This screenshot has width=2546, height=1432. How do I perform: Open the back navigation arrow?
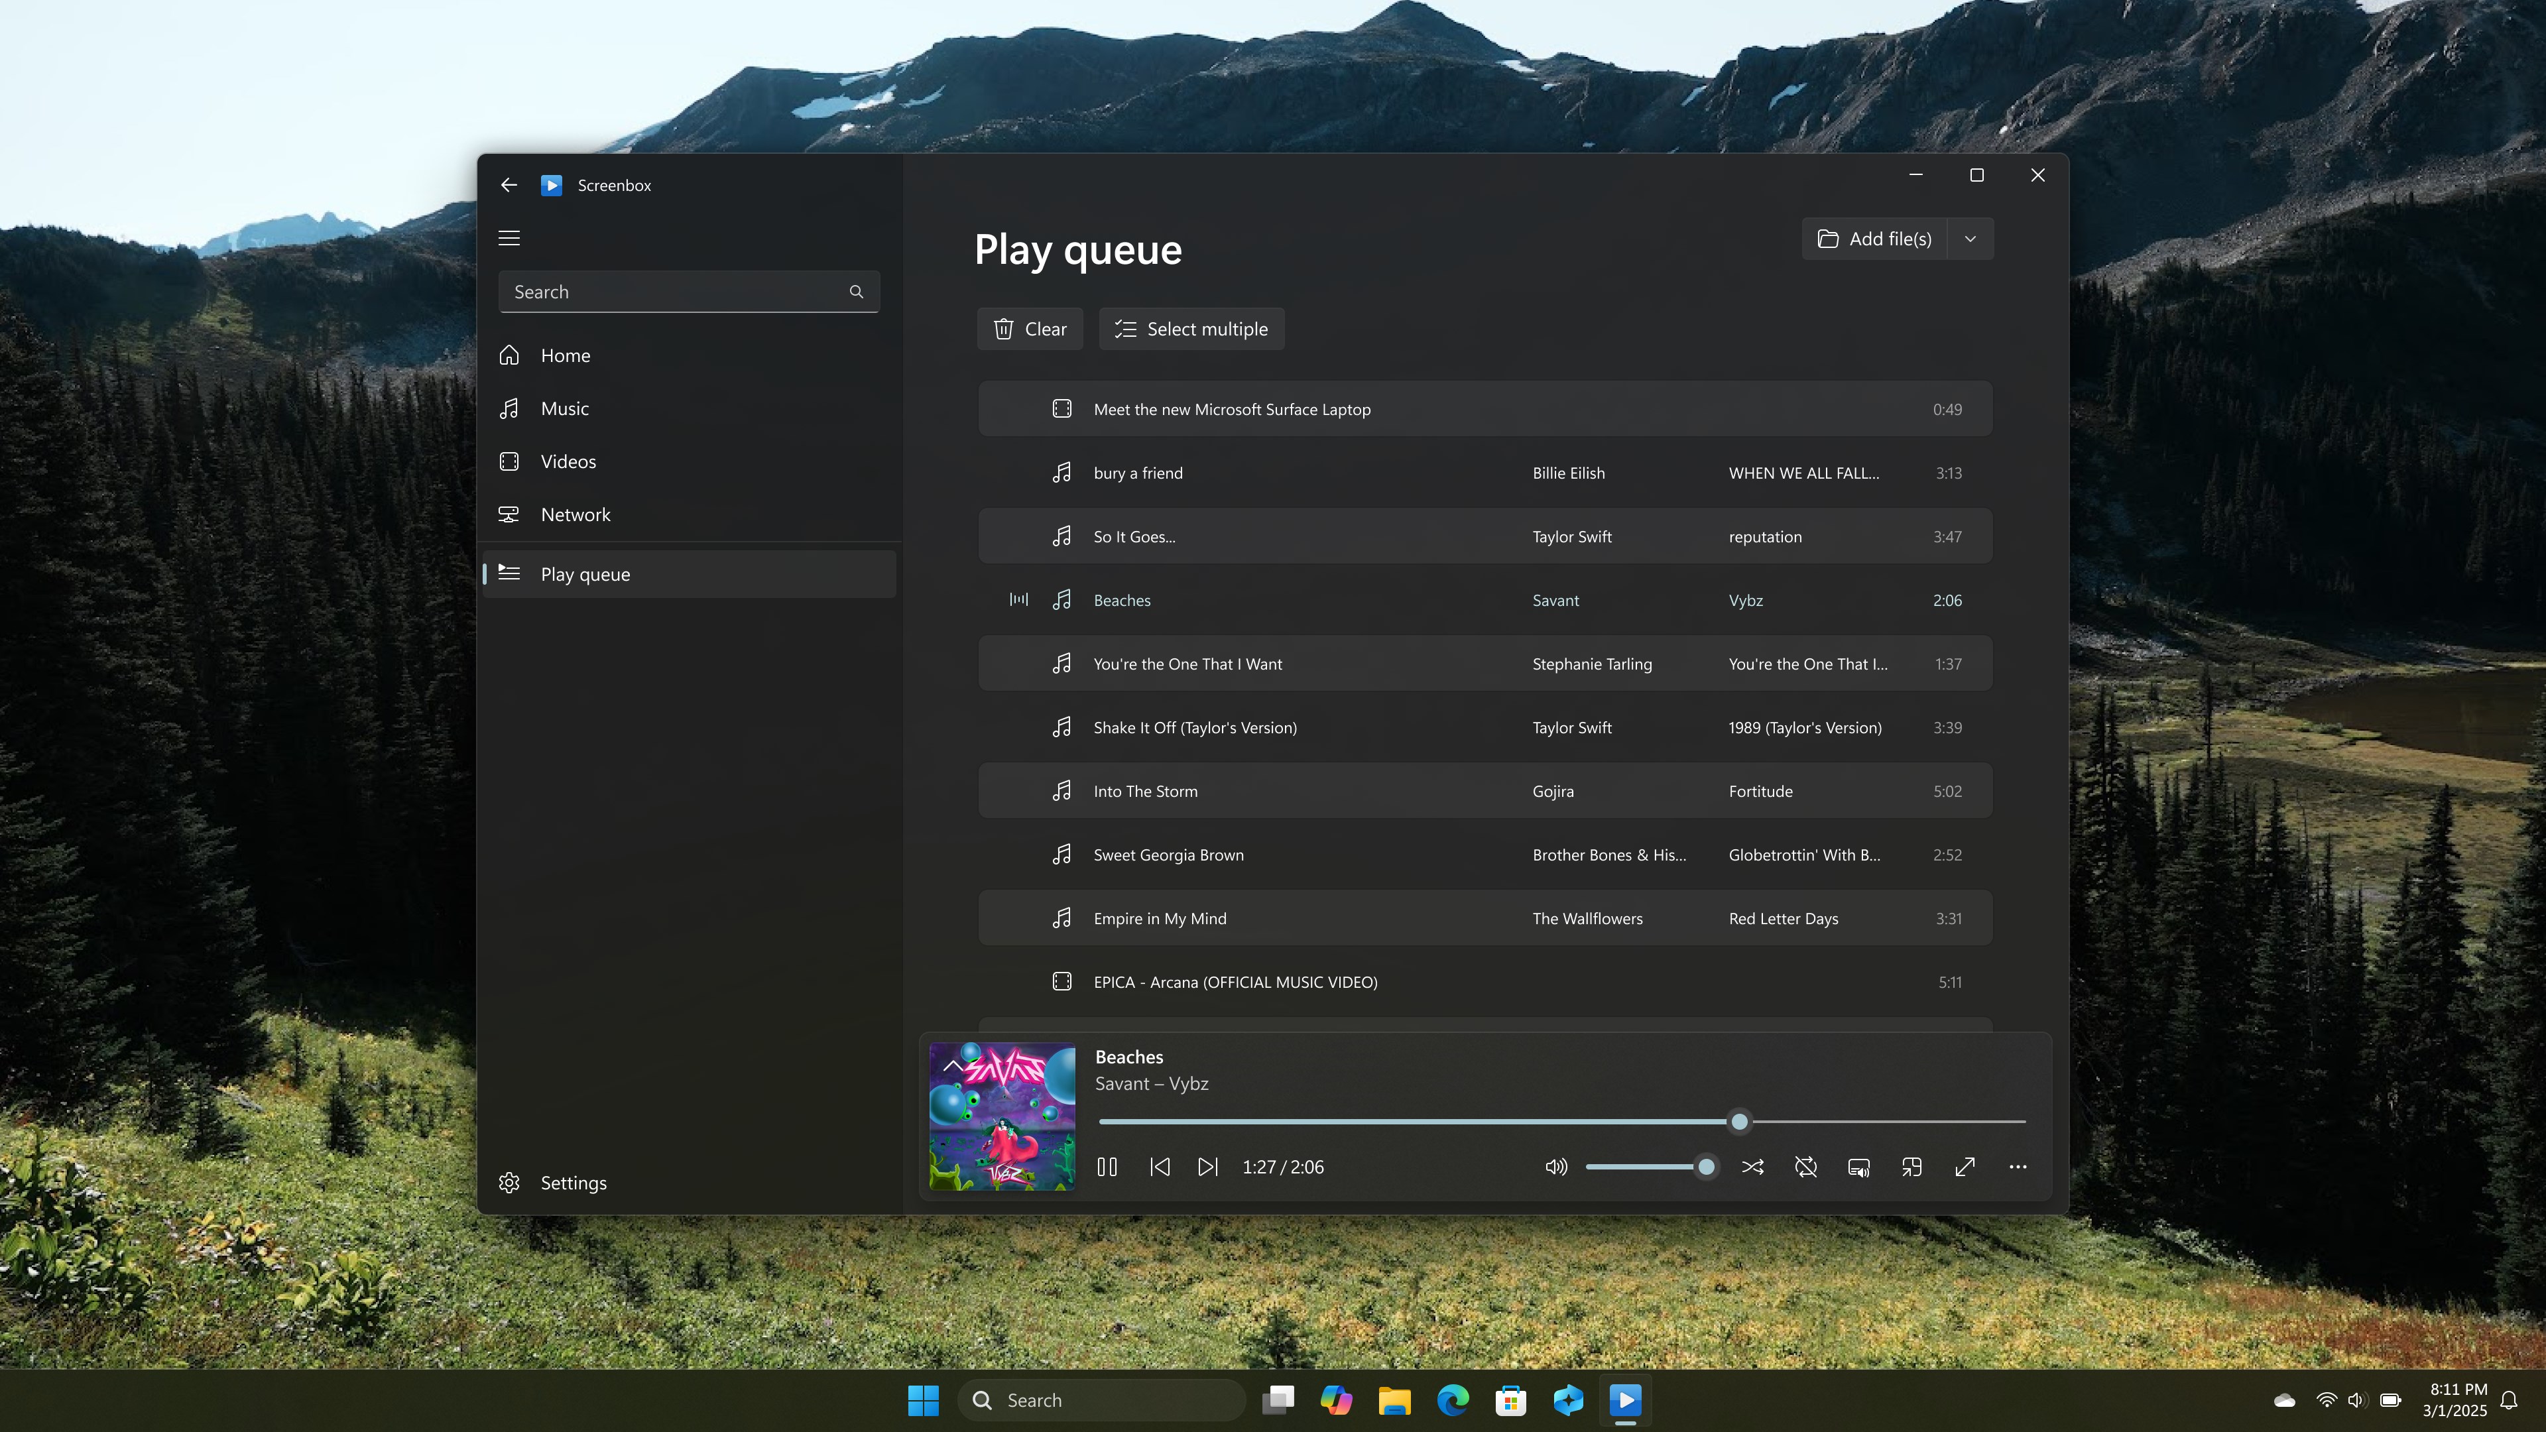point(508,185)
